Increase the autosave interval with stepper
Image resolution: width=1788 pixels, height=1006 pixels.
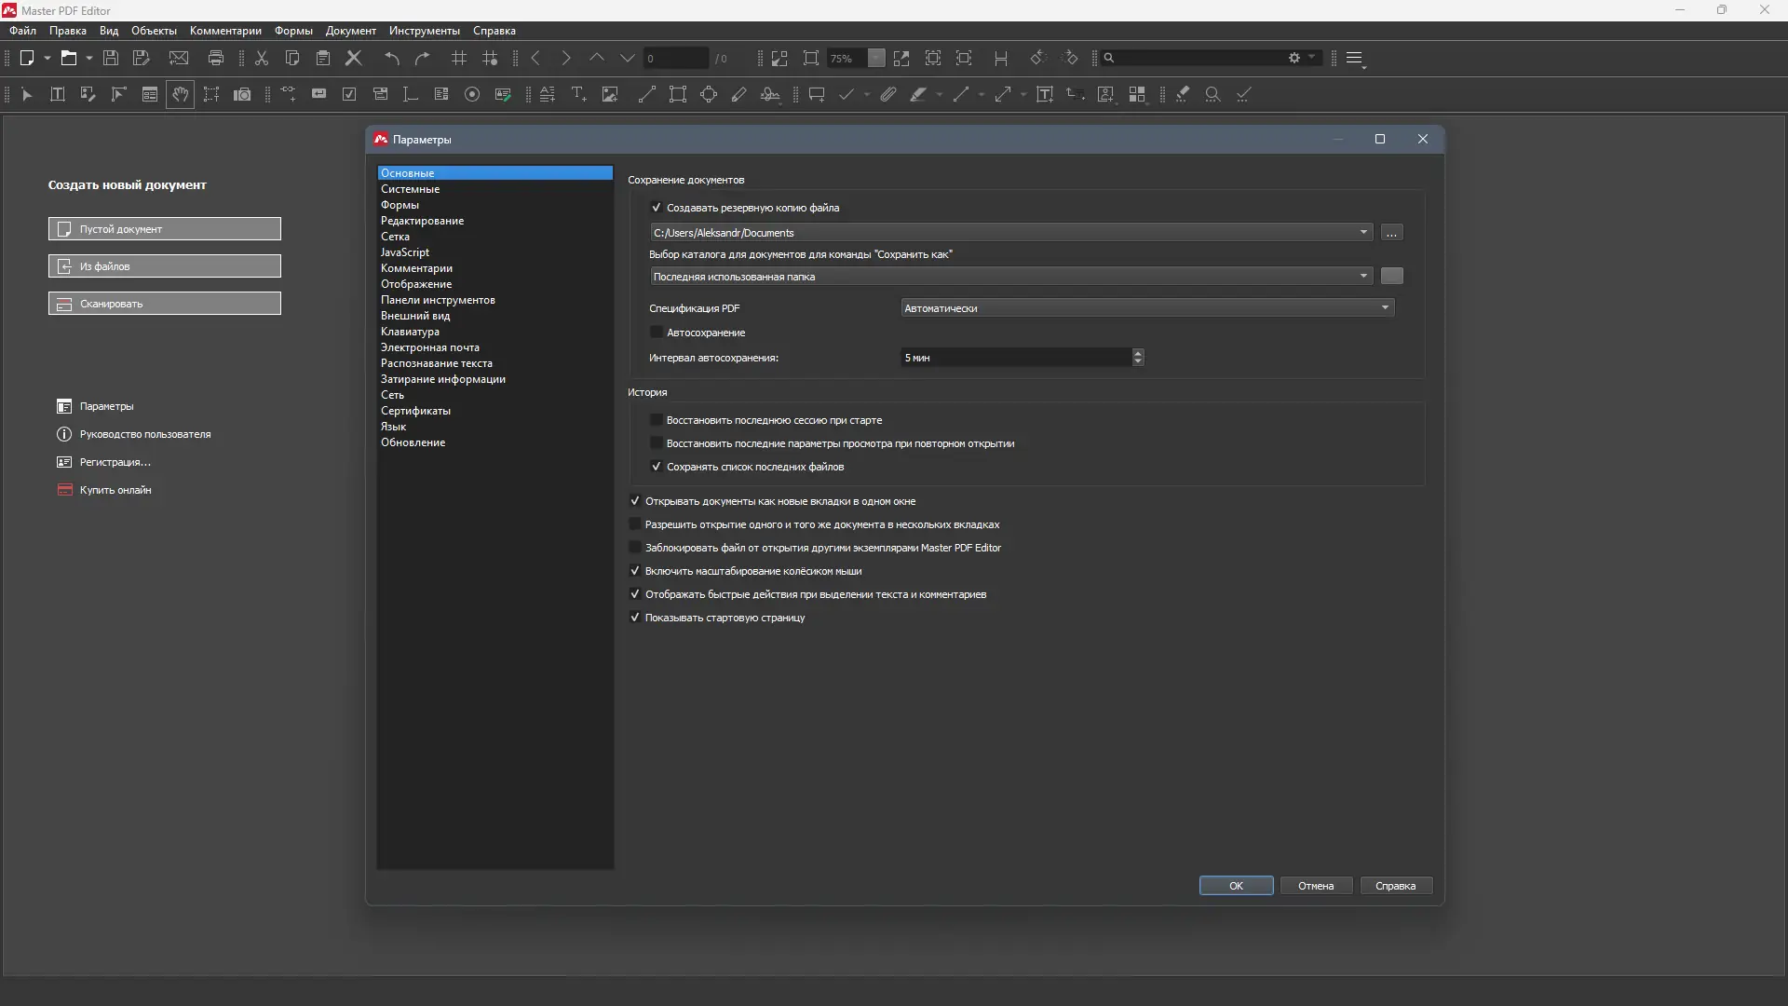pyautogui.click(x=1138, y=353)
